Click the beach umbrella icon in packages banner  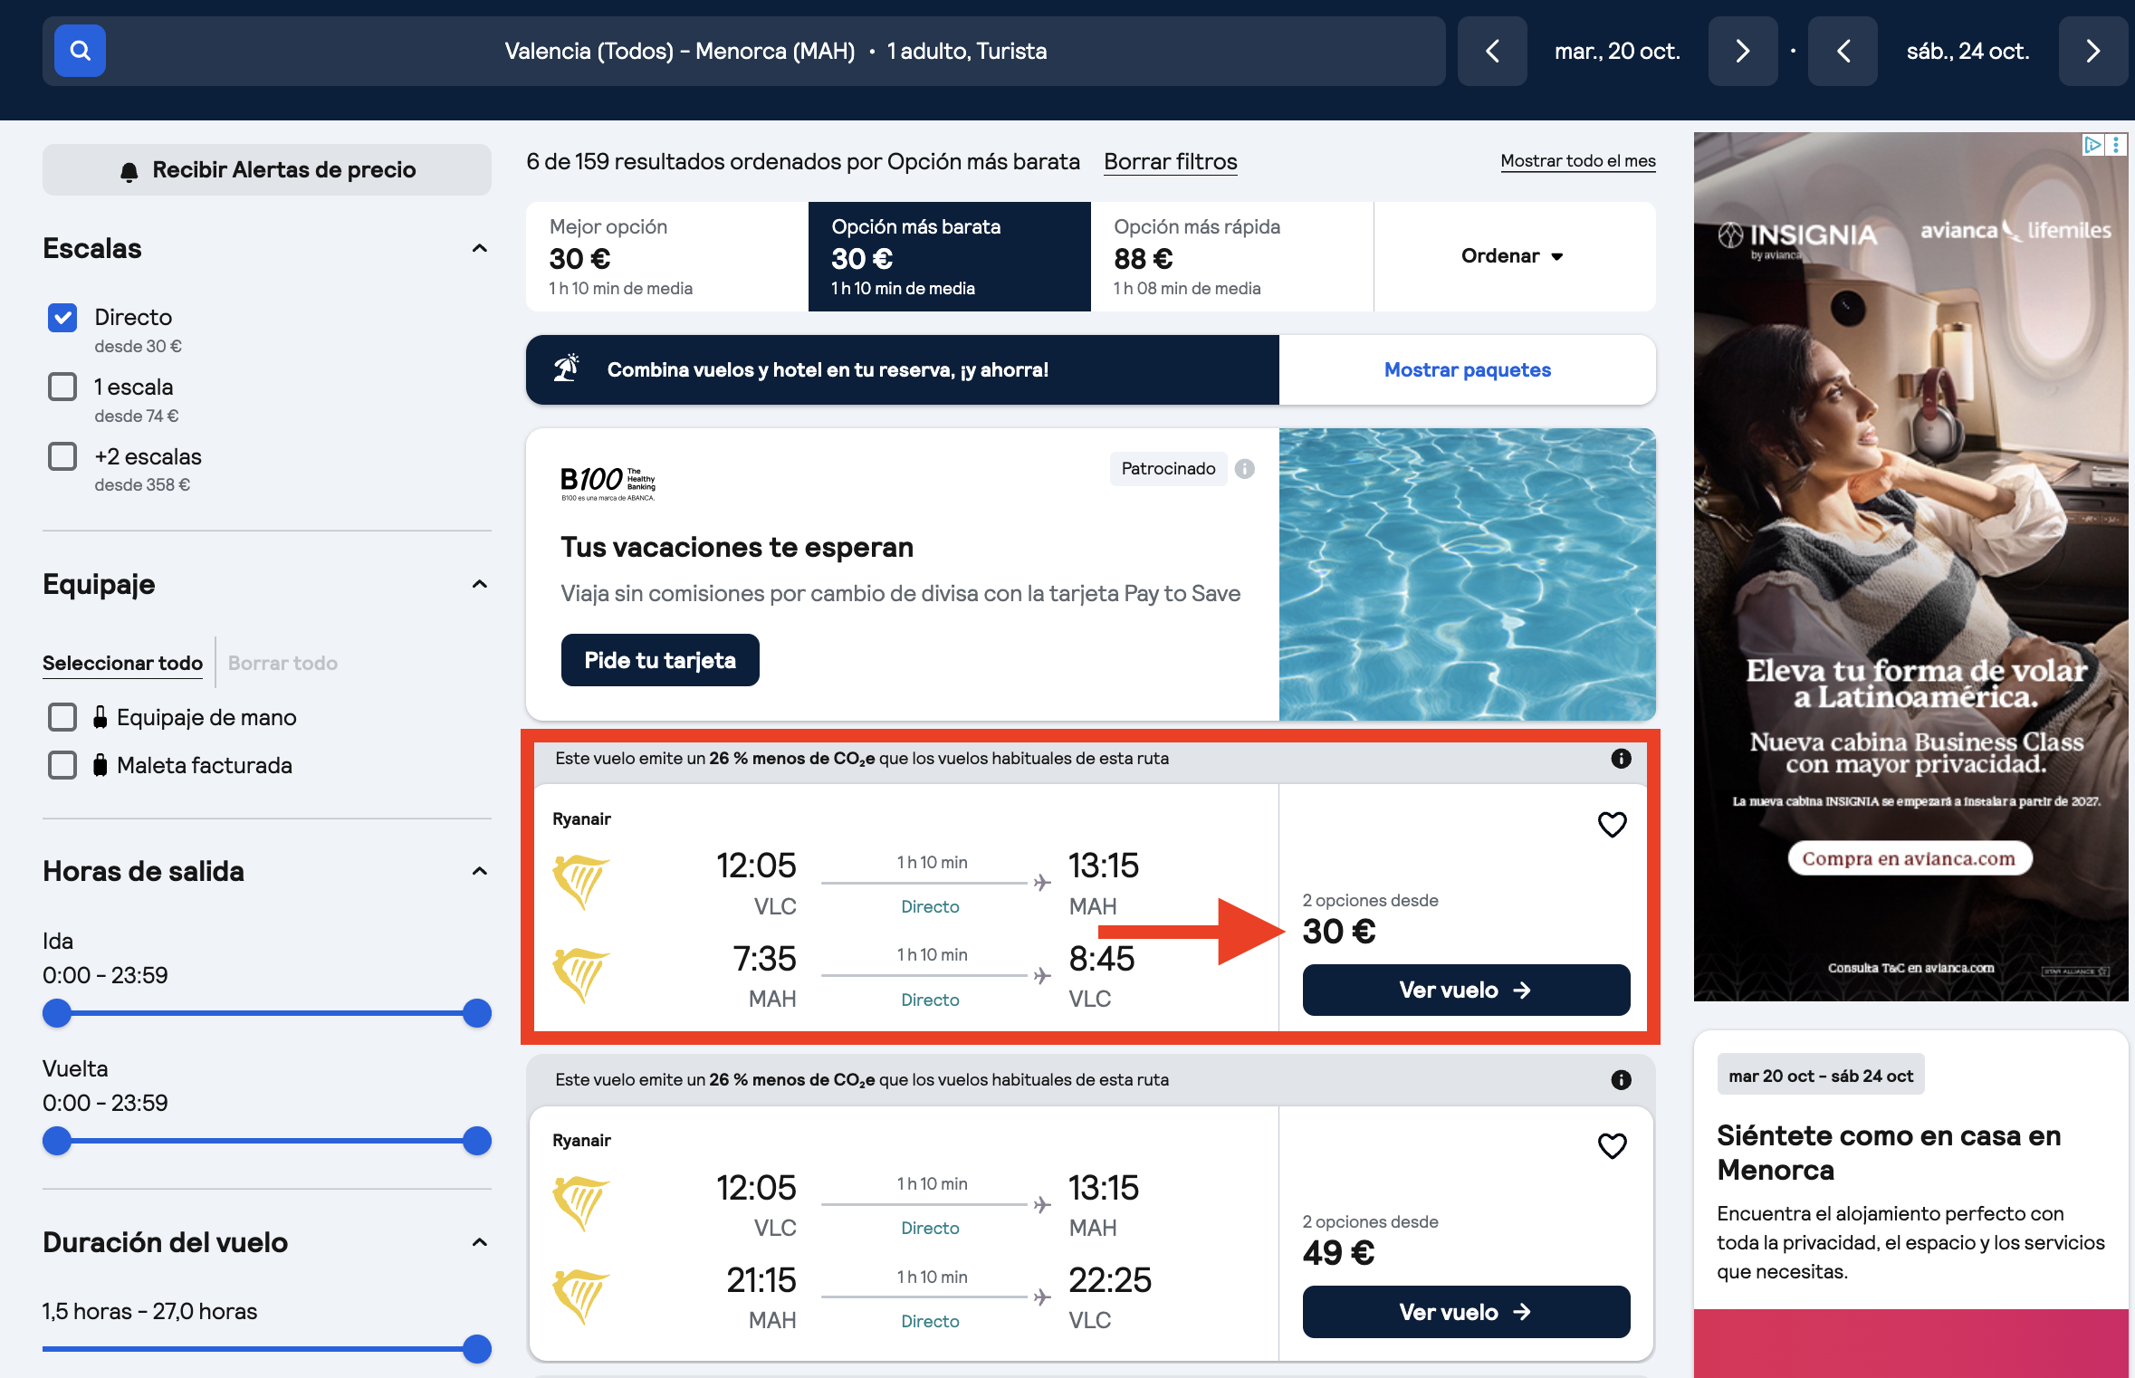pyautogui.click(x=567, y=368)
